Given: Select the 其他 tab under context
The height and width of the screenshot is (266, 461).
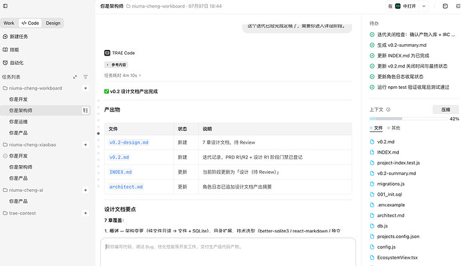Looking at the screenshot, I should point(394,128).
